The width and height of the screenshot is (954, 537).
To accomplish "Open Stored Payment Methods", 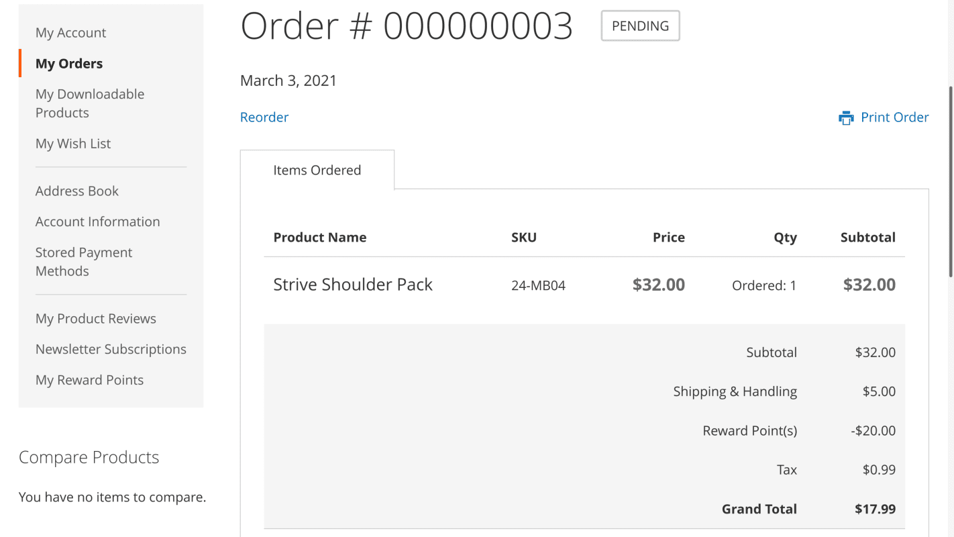I will point(84,262).
